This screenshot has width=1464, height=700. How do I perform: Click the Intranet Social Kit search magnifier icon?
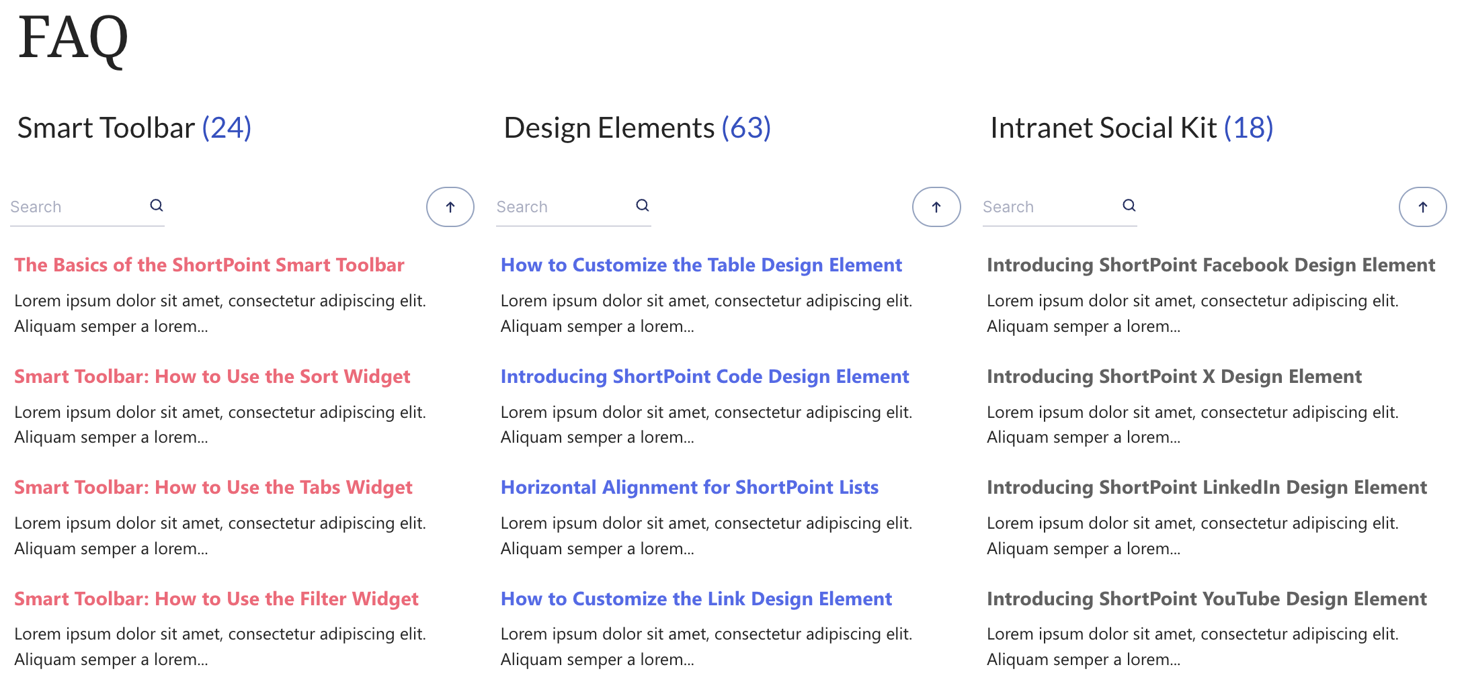[x=1129, y=206]
